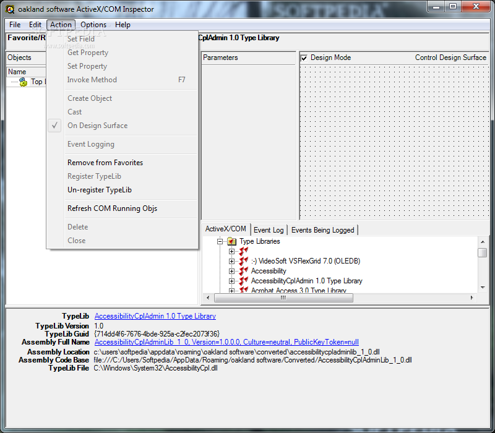Click the tree scroll down arrow
Image resolution: width=495 pixels, height=433 pixels.
[x=483, y=288]
